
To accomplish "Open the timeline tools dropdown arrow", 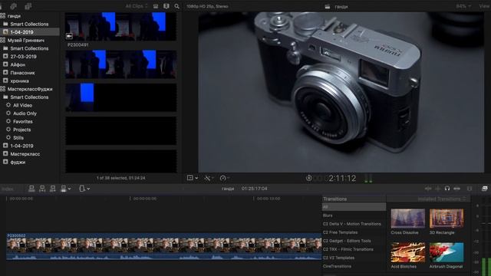I will click(89, 189).
